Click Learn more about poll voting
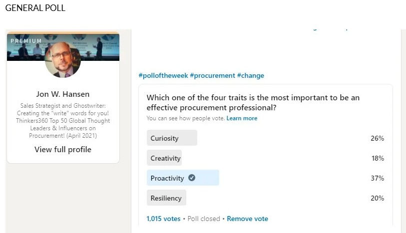The width and height of the screenshot is (406, 233). (242, 118)
